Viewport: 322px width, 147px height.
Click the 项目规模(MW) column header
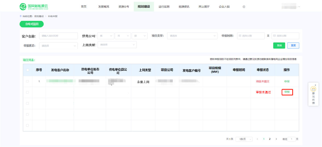(215, 70)
